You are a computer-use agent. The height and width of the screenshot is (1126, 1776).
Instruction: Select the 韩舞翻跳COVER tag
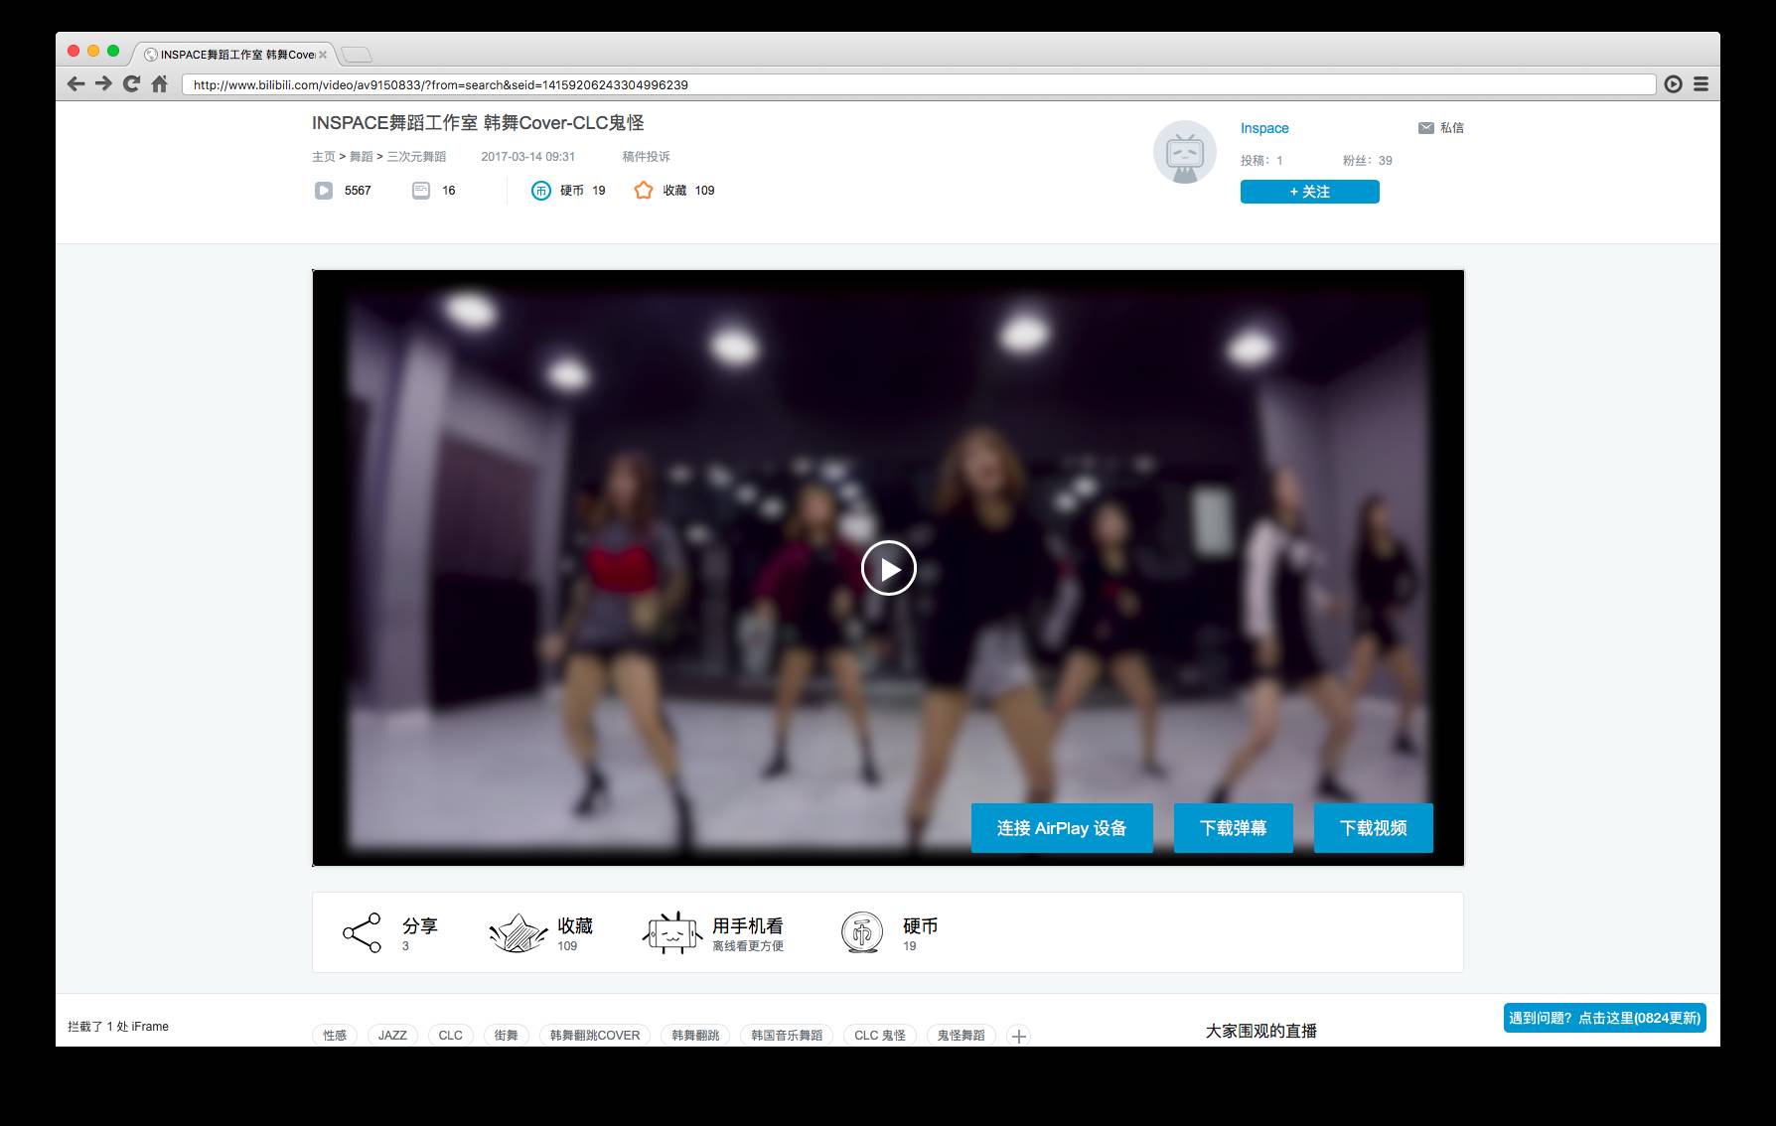tap(595, 1035)
